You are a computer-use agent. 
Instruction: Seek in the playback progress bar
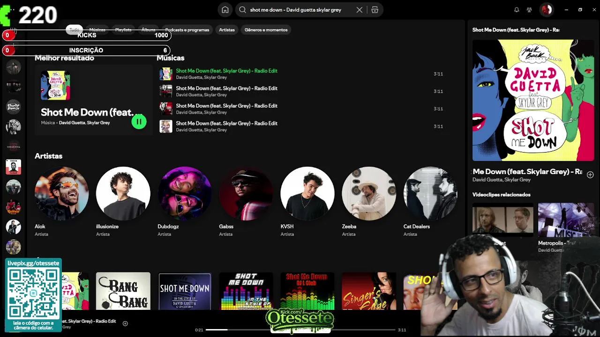click(300, 330)
